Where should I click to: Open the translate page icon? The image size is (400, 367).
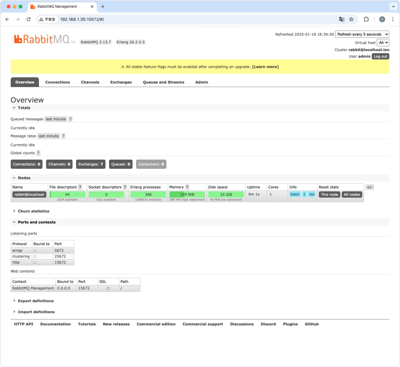[341, 19]
